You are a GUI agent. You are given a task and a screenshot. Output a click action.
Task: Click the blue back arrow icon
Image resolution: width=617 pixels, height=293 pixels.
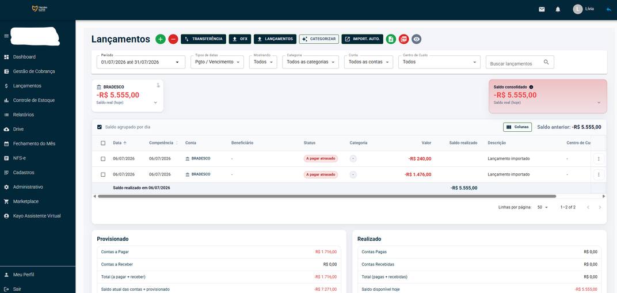coord(609,9)
